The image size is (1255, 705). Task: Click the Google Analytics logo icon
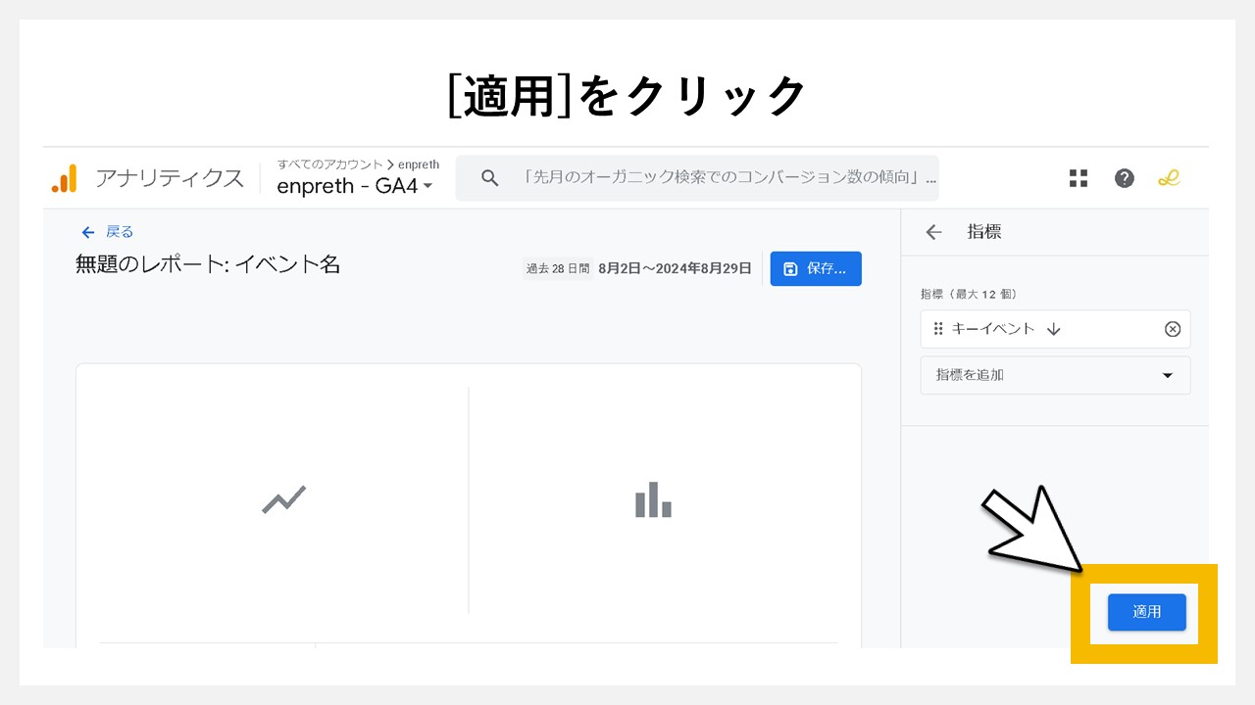coord(64,177)
